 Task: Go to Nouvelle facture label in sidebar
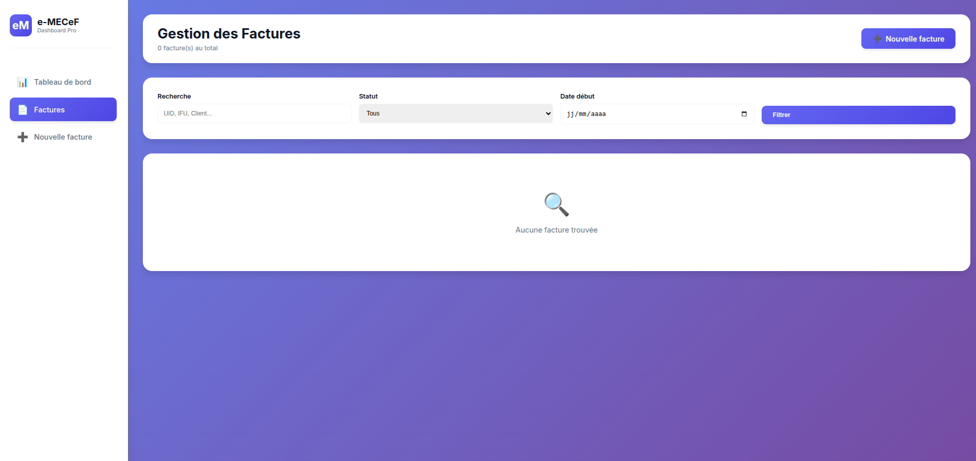click(63, 137)
